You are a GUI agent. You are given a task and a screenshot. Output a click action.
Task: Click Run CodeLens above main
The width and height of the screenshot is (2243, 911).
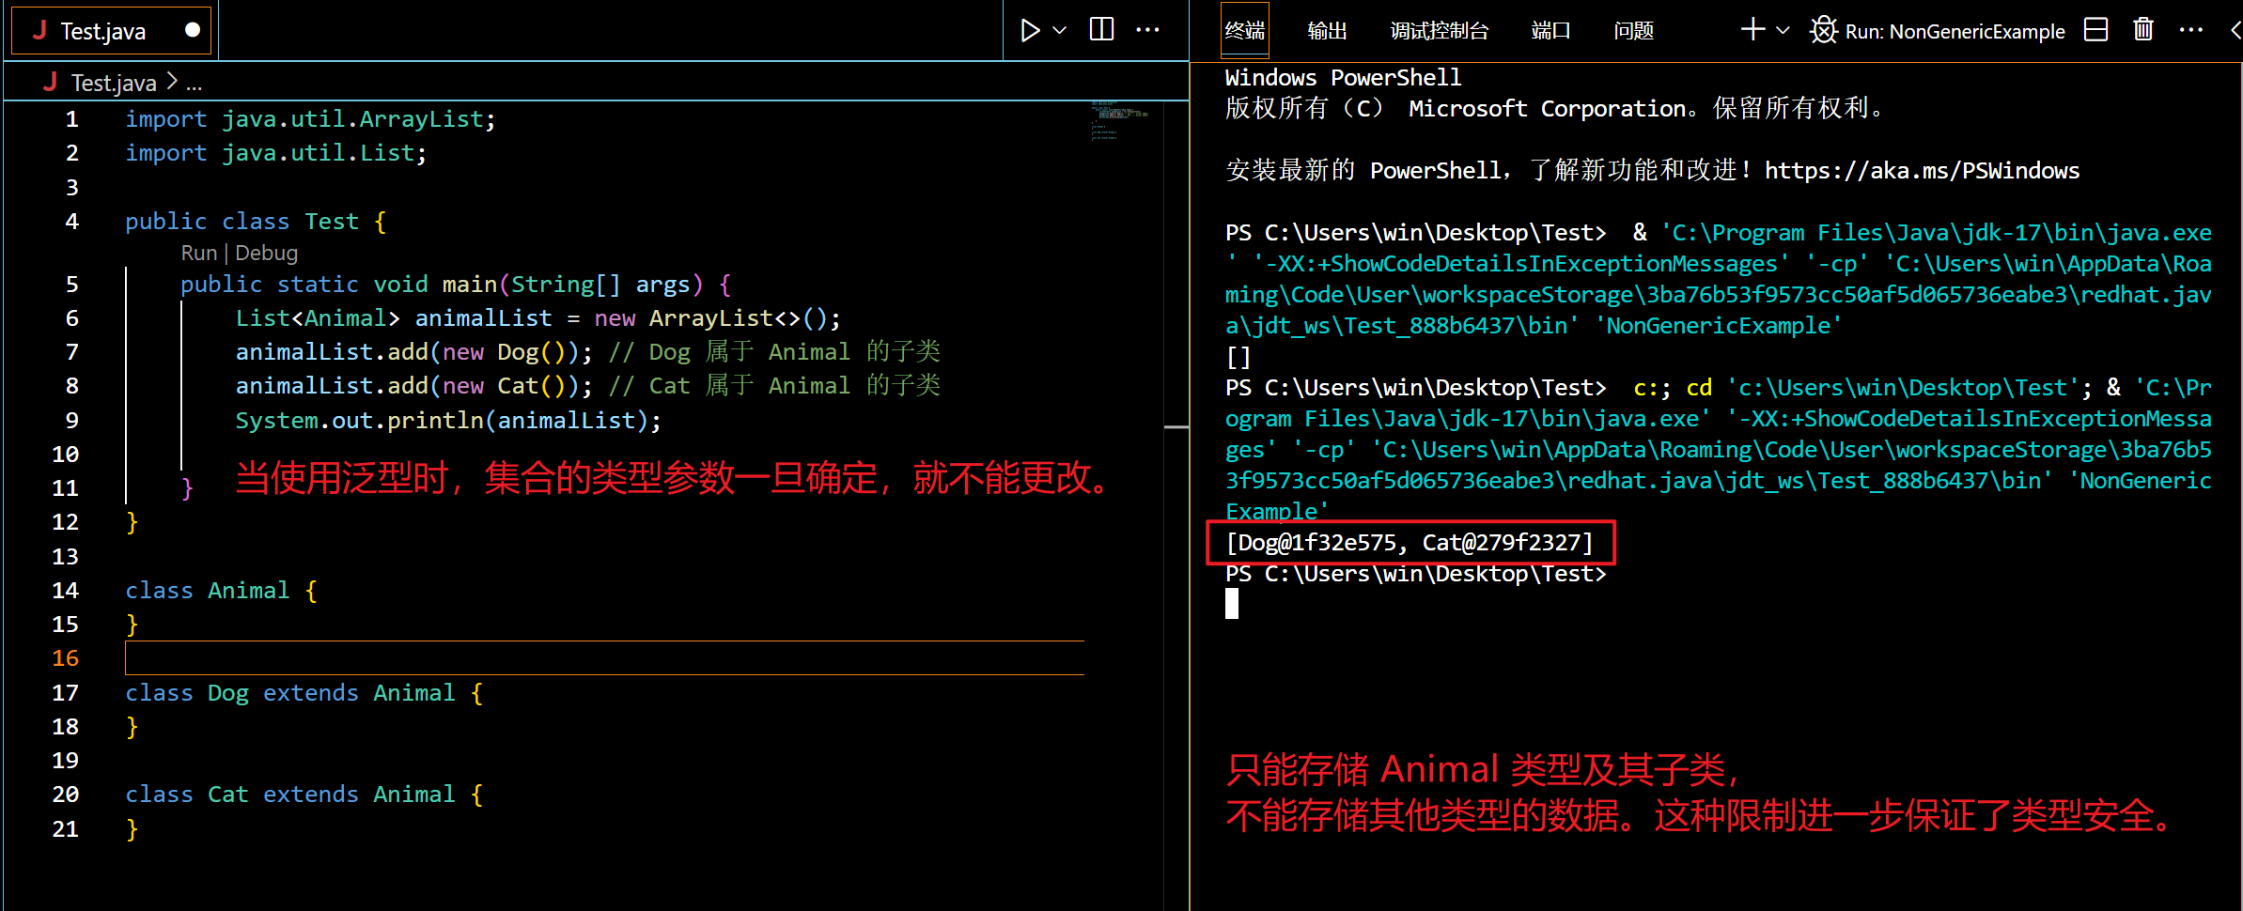[x=198, y=254]
